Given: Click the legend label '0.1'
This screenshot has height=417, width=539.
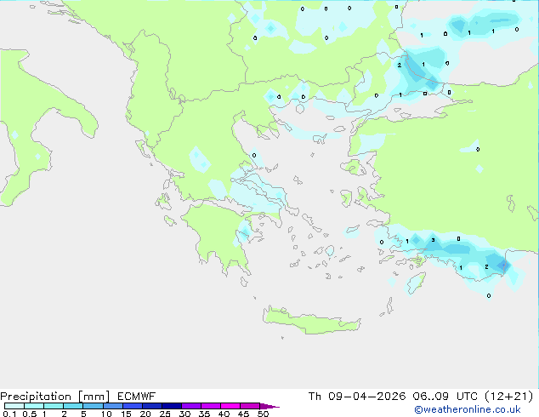Looking at the screenshot, I should pos(9,414).
